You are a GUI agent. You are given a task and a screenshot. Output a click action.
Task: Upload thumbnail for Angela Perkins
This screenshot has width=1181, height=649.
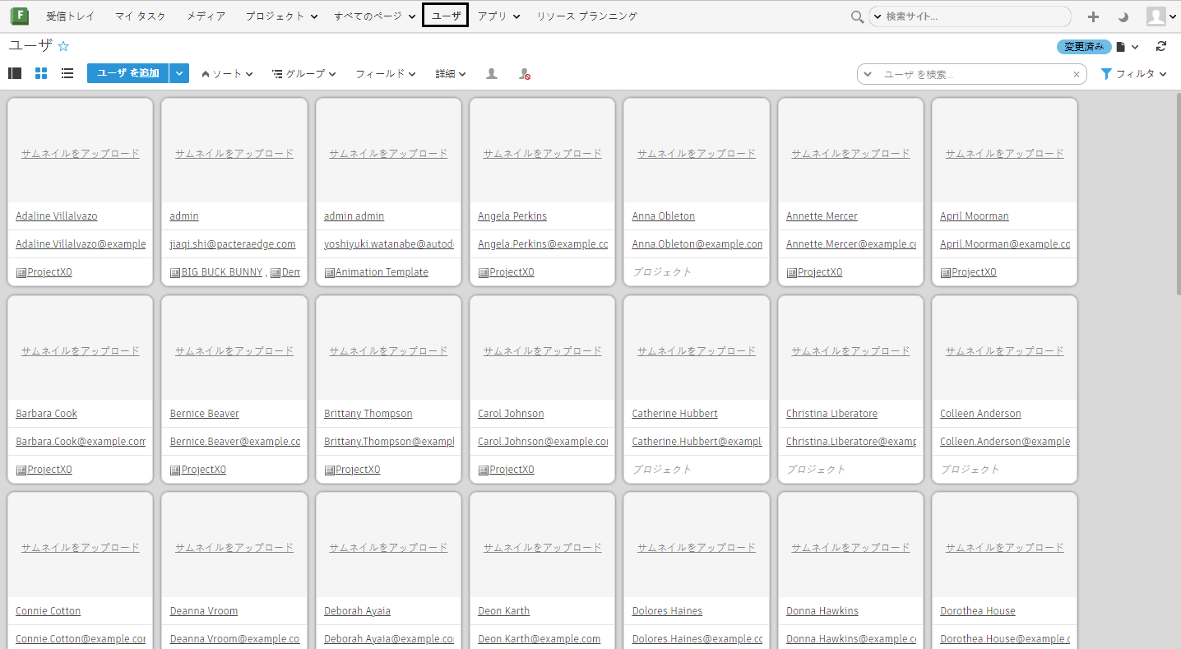click(543, 153)
